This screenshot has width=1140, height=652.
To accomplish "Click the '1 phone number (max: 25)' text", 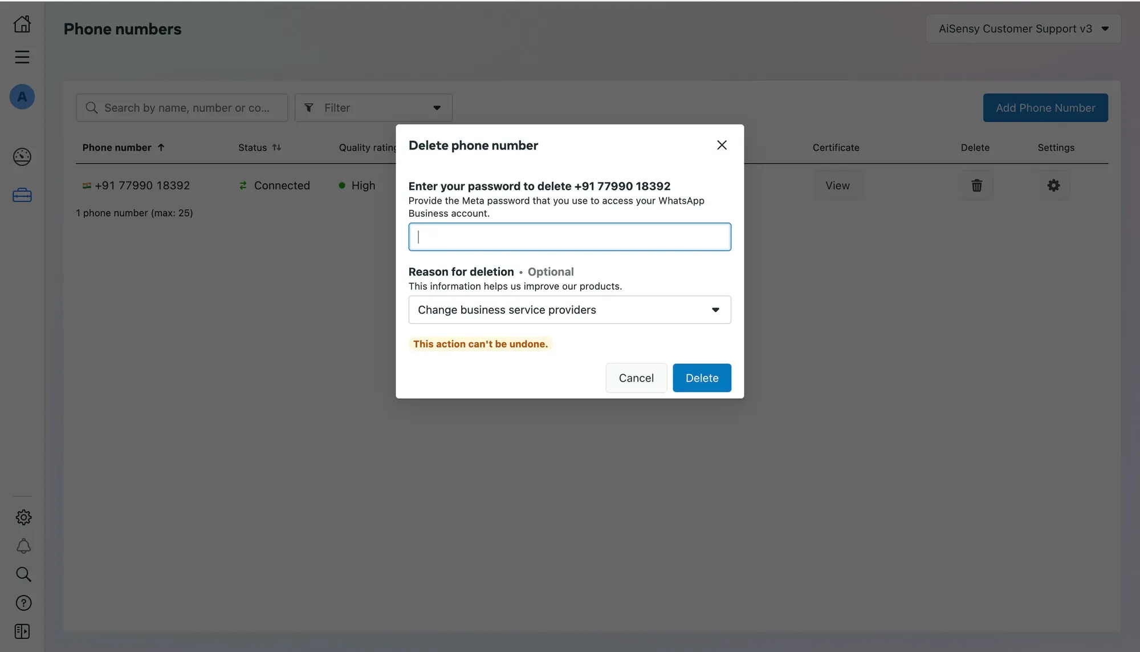I will [135, 213].
